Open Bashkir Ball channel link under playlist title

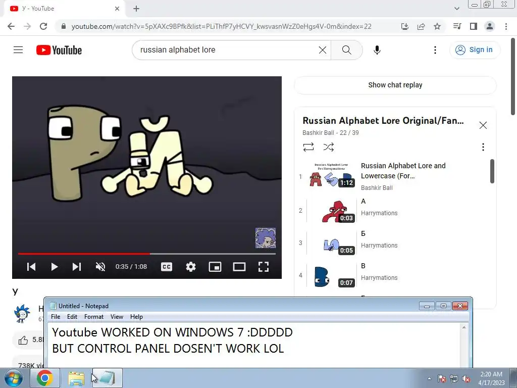[x=318, y=133]
